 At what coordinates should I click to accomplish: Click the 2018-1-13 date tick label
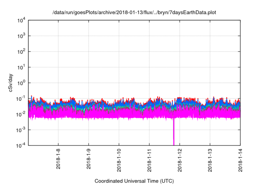(210, 160)
